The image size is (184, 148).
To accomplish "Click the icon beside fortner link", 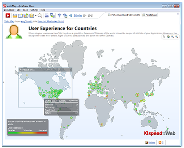I will point(147,143).
